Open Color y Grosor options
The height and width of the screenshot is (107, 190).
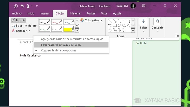(91, 20)
